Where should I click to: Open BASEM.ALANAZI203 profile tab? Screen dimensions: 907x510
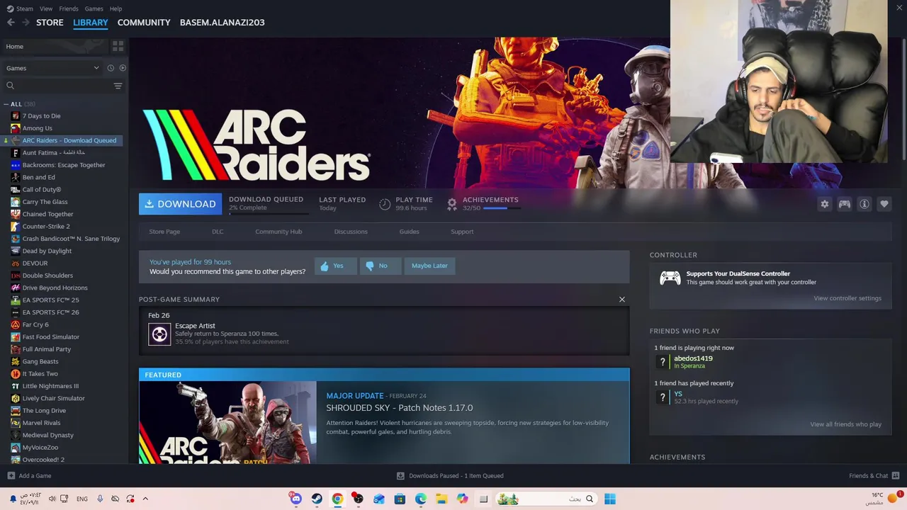coord(222,23)
